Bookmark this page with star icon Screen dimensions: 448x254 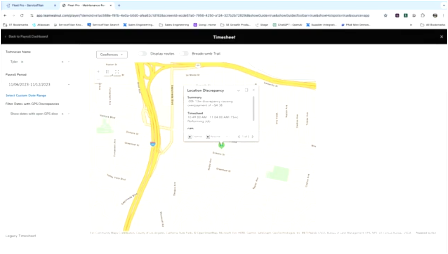point(386,16)
